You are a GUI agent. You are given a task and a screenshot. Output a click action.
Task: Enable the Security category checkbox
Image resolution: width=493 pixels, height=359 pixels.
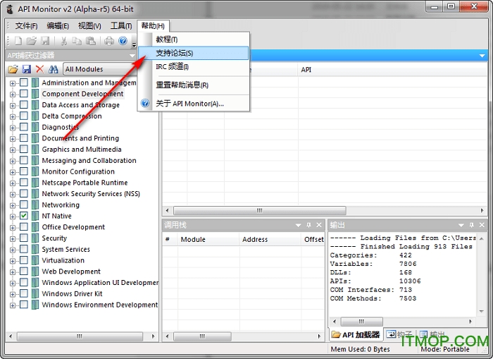coord(24,238)
